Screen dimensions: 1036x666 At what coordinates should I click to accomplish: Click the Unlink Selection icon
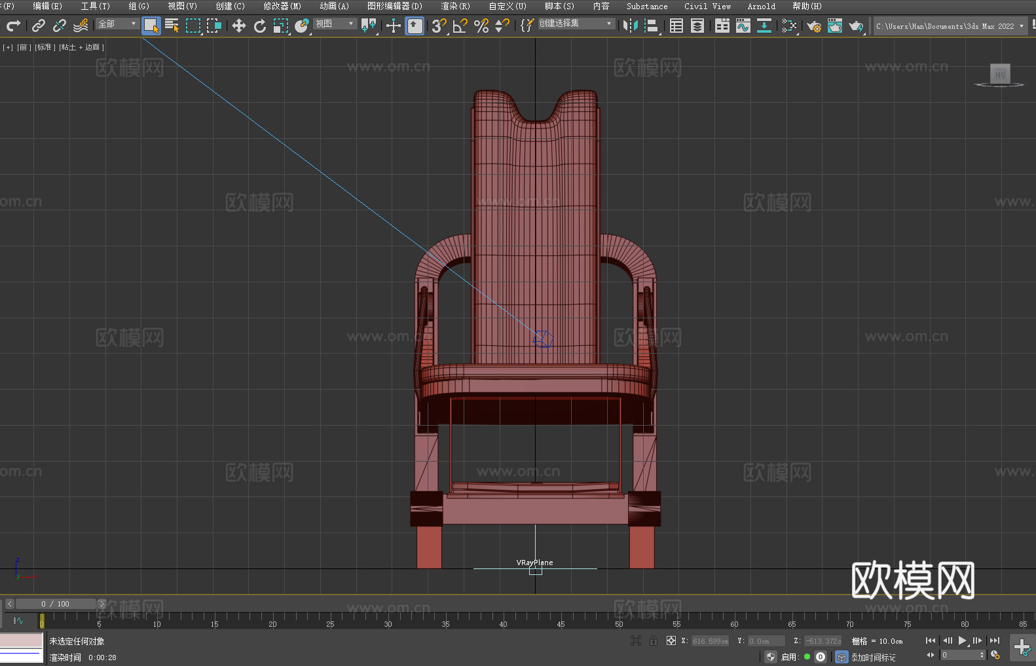click(60, 26)
